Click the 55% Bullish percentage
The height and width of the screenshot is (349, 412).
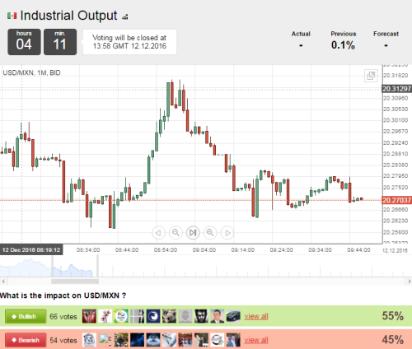393,316
